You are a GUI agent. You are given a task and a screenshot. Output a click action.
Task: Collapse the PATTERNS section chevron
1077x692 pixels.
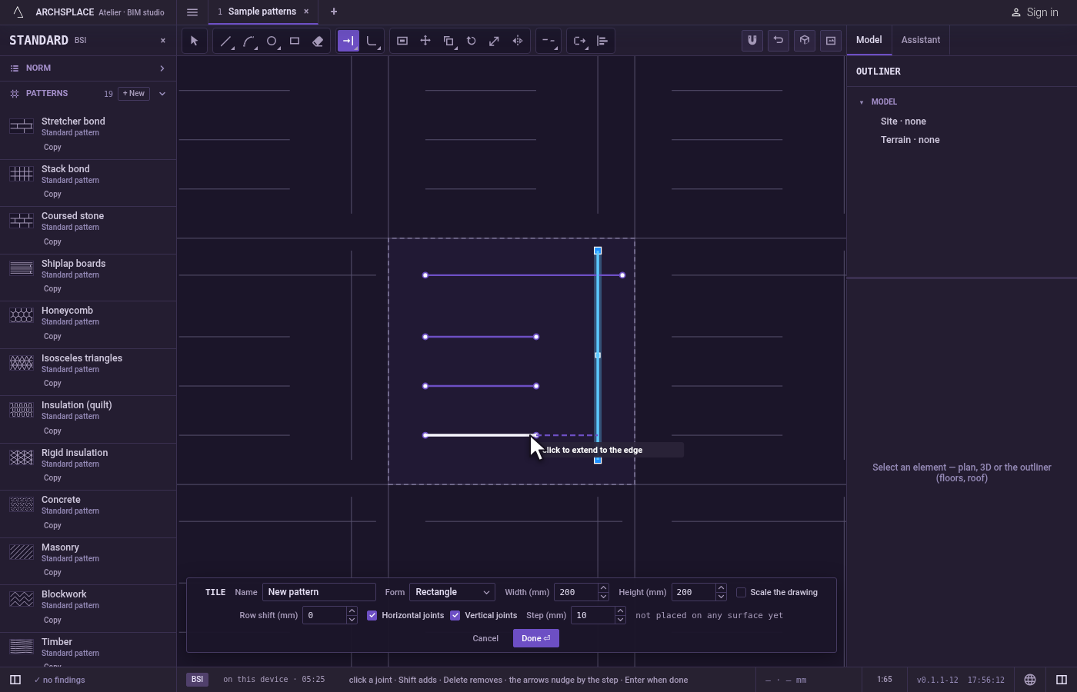[x=162, y=94]
